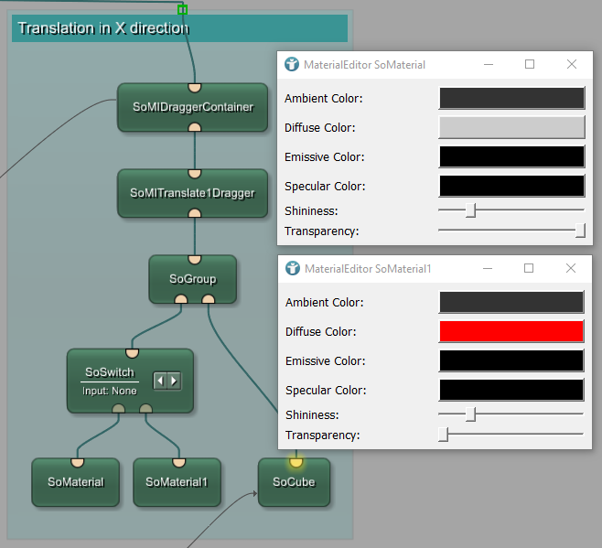Click the MaterialEditor SoMaterial1 window icon
Screen dimensions: 602x548
tap(292, 269)
